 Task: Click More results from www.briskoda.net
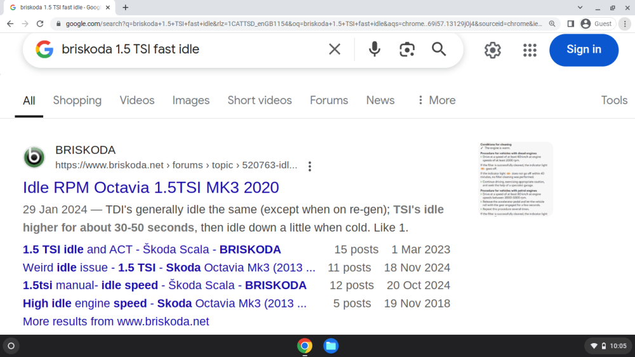point(116,322)
